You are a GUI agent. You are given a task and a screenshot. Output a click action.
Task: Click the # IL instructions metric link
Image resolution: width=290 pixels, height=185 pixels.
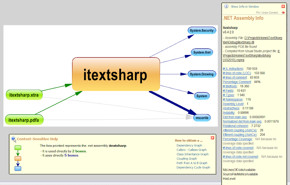pyautogui.click(x=233, y=68)
